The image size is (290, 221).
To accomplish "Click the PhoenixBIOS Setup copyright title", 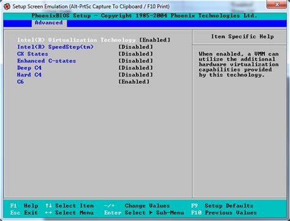I will point(144,16).
